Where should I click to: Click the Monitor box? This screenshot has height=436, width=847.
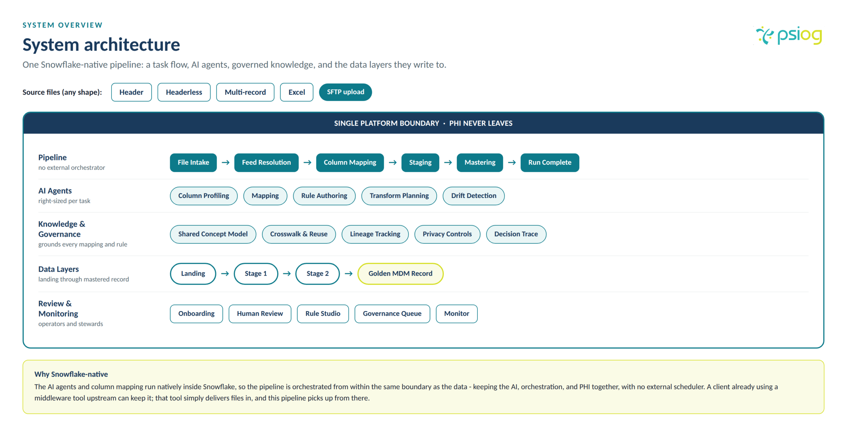coord(456,314)
